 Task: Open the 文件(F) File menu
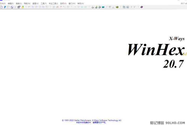(x=3, y=4)
